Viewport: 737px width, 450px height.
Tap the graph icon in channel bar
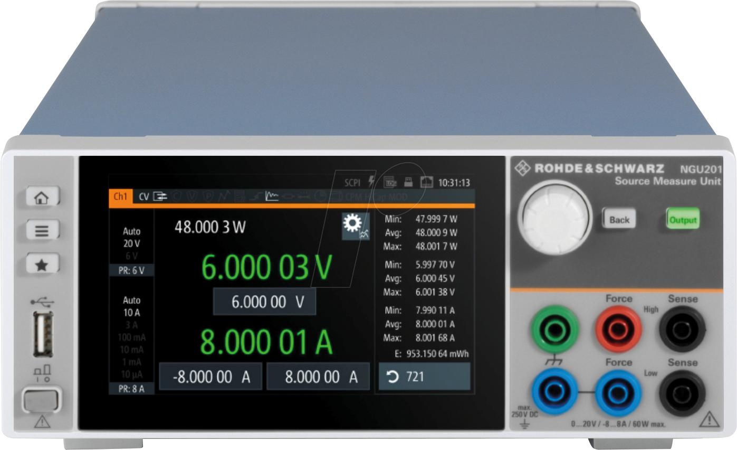click(x=271, y=197)
